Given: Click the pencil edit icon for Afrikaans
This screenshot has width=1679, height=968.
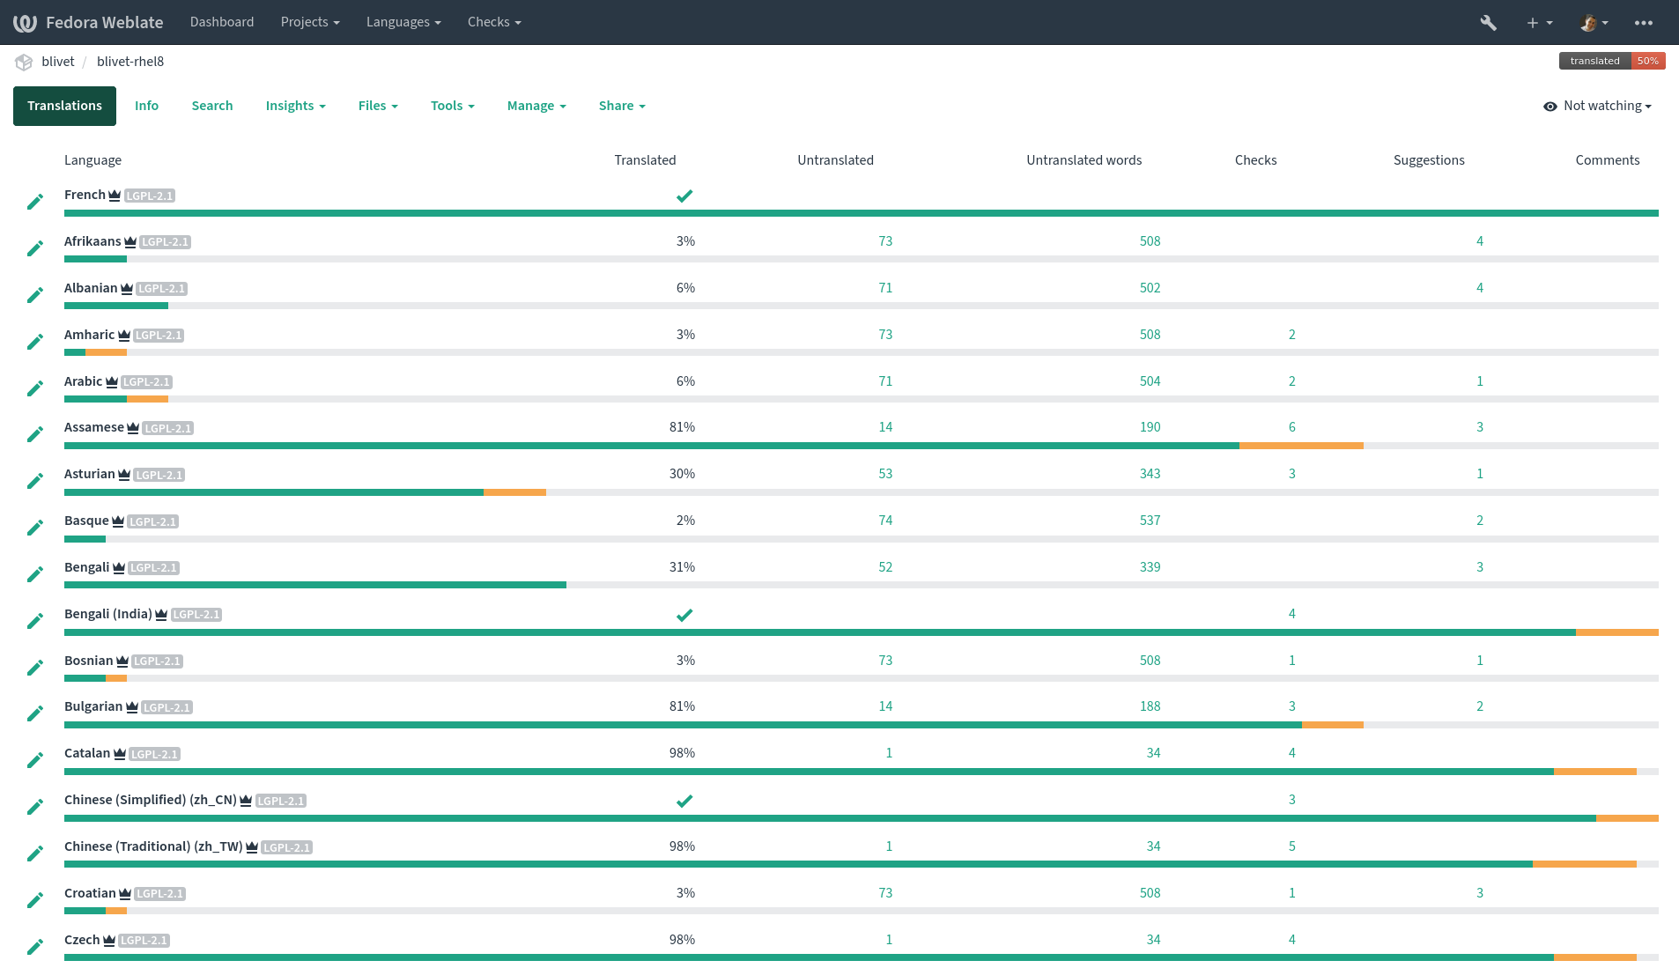Looking at the screenshot, I should point(35,248).
